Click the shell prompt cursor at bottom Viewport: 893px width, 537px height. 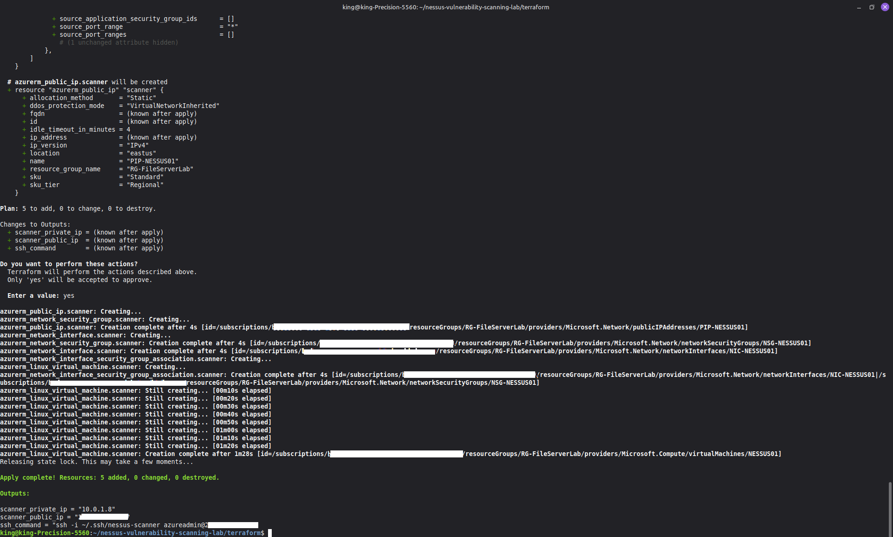coord(269,533)
